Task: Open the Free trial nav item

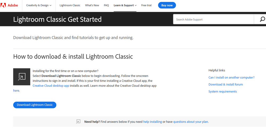Action: coord(146,5)
